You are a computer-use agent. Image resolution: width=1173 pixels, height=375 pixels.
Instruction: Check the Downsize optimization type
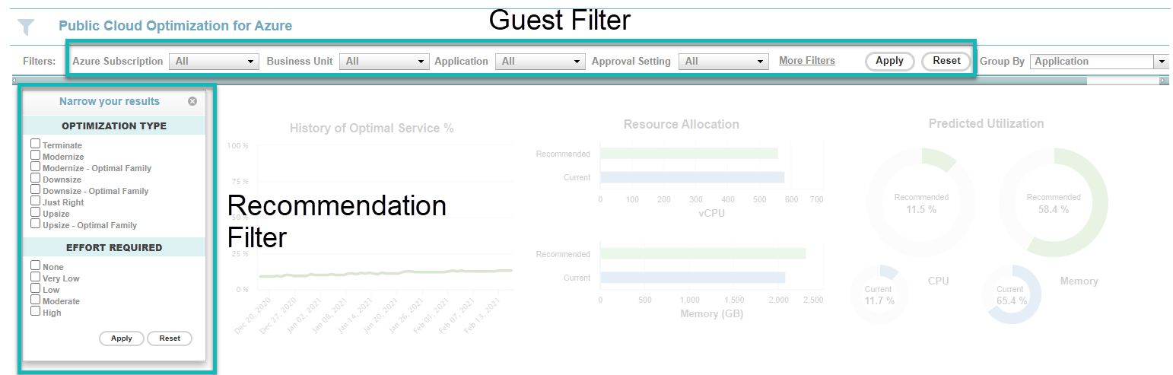point(36,178)
